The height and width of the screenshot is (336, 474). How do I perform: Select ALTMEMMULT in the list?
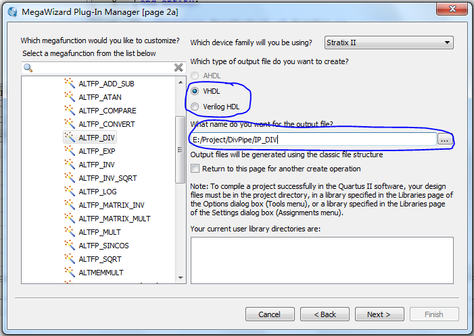(x=101, y=273)
